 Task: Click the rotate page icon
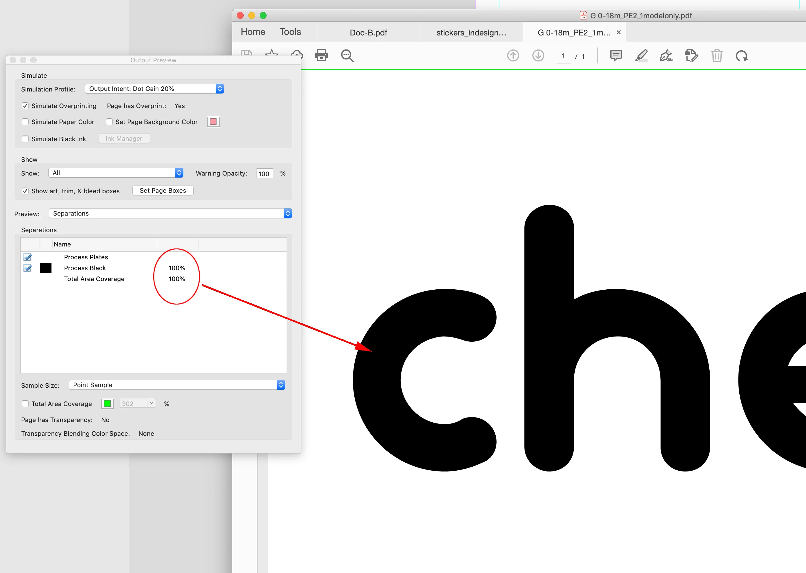(742, 55)
